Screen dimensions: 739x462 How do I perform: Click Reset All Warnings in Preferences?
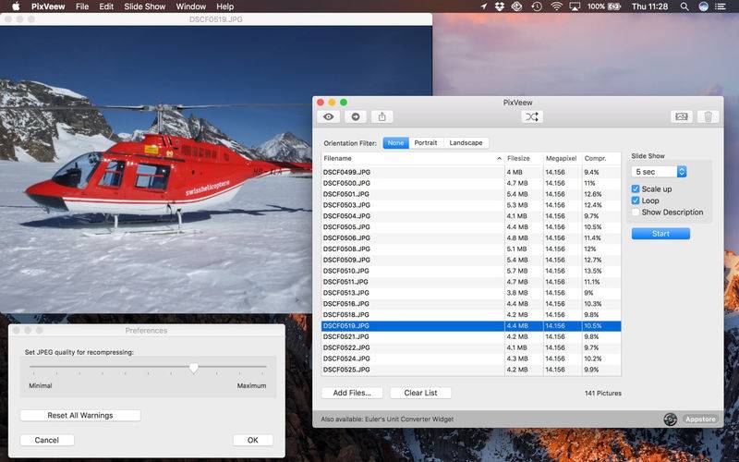80,415
